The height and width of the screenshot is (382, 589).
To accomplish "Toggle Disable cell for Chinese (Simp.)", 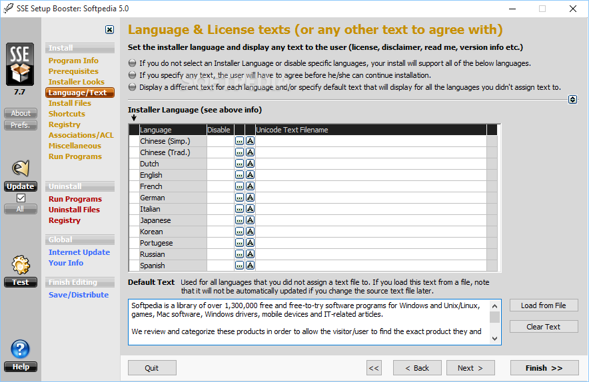I will pyautogui.click(x=220, y=141).
